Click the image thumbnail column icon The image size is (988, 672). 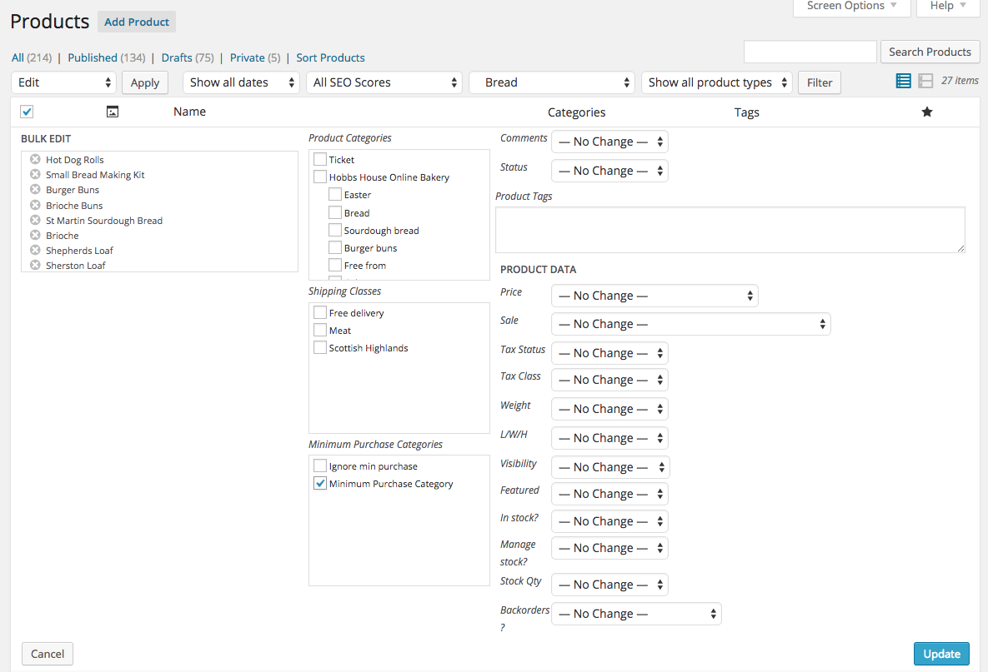(x=113, y=112)
